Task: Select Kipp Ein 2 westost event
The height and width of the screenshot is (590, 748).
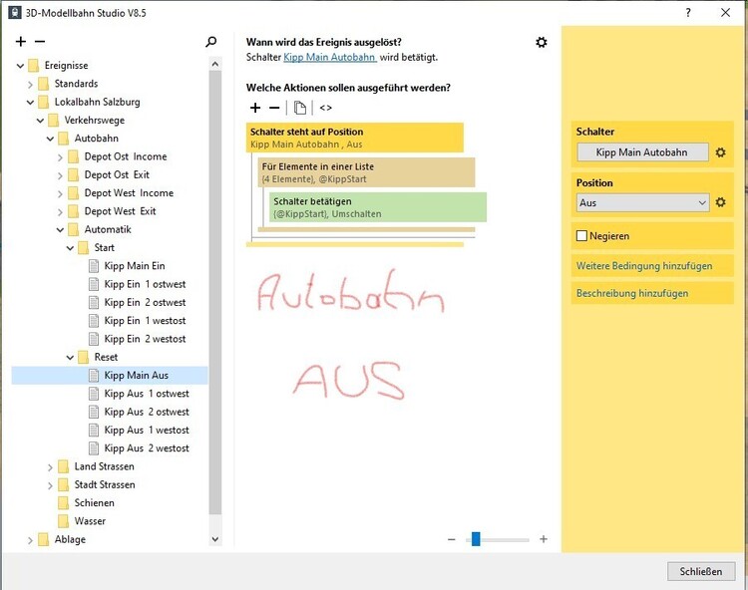Action: coord(145,339)
